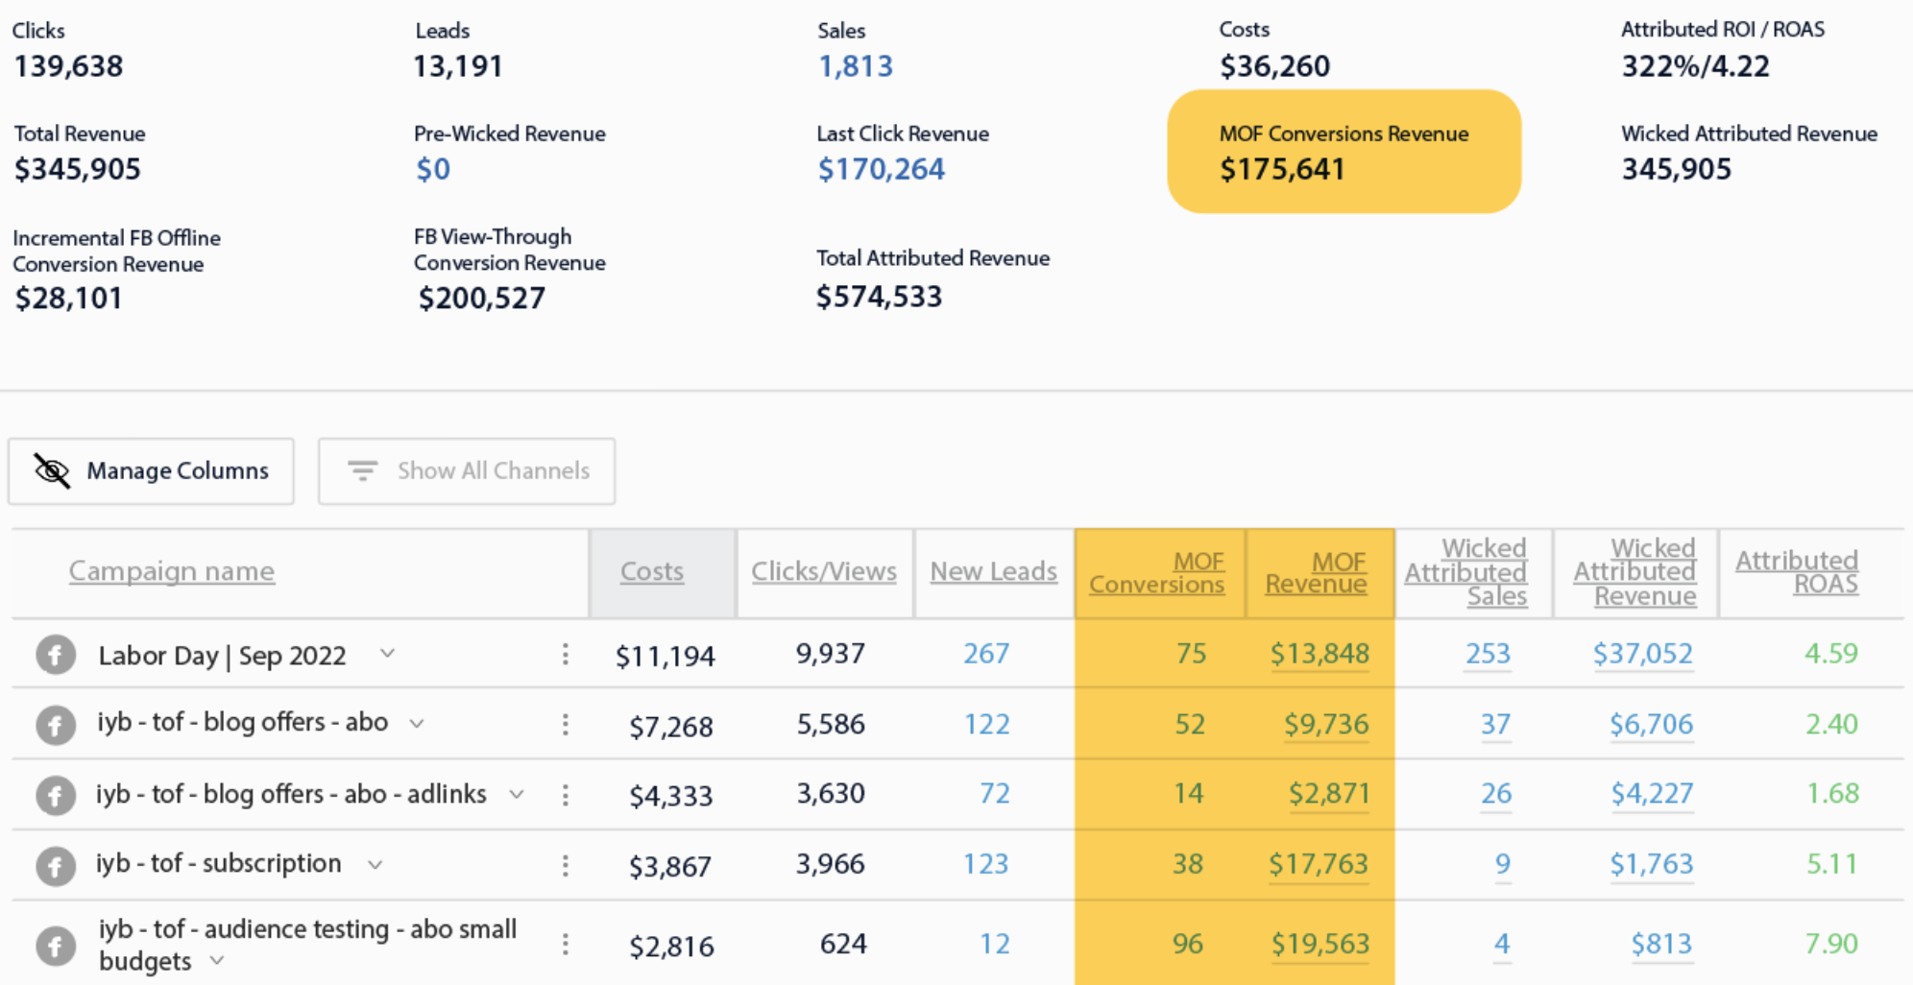Select the 9,937 Clicks/Views cell
The height and width of the screenshot is (985, 1913).
coord(831,654)
